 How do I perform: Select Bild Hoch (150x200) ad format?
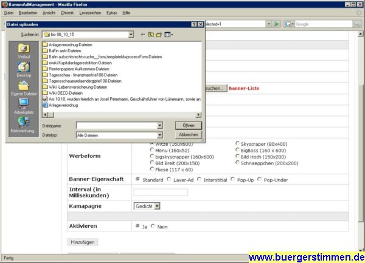237,156
